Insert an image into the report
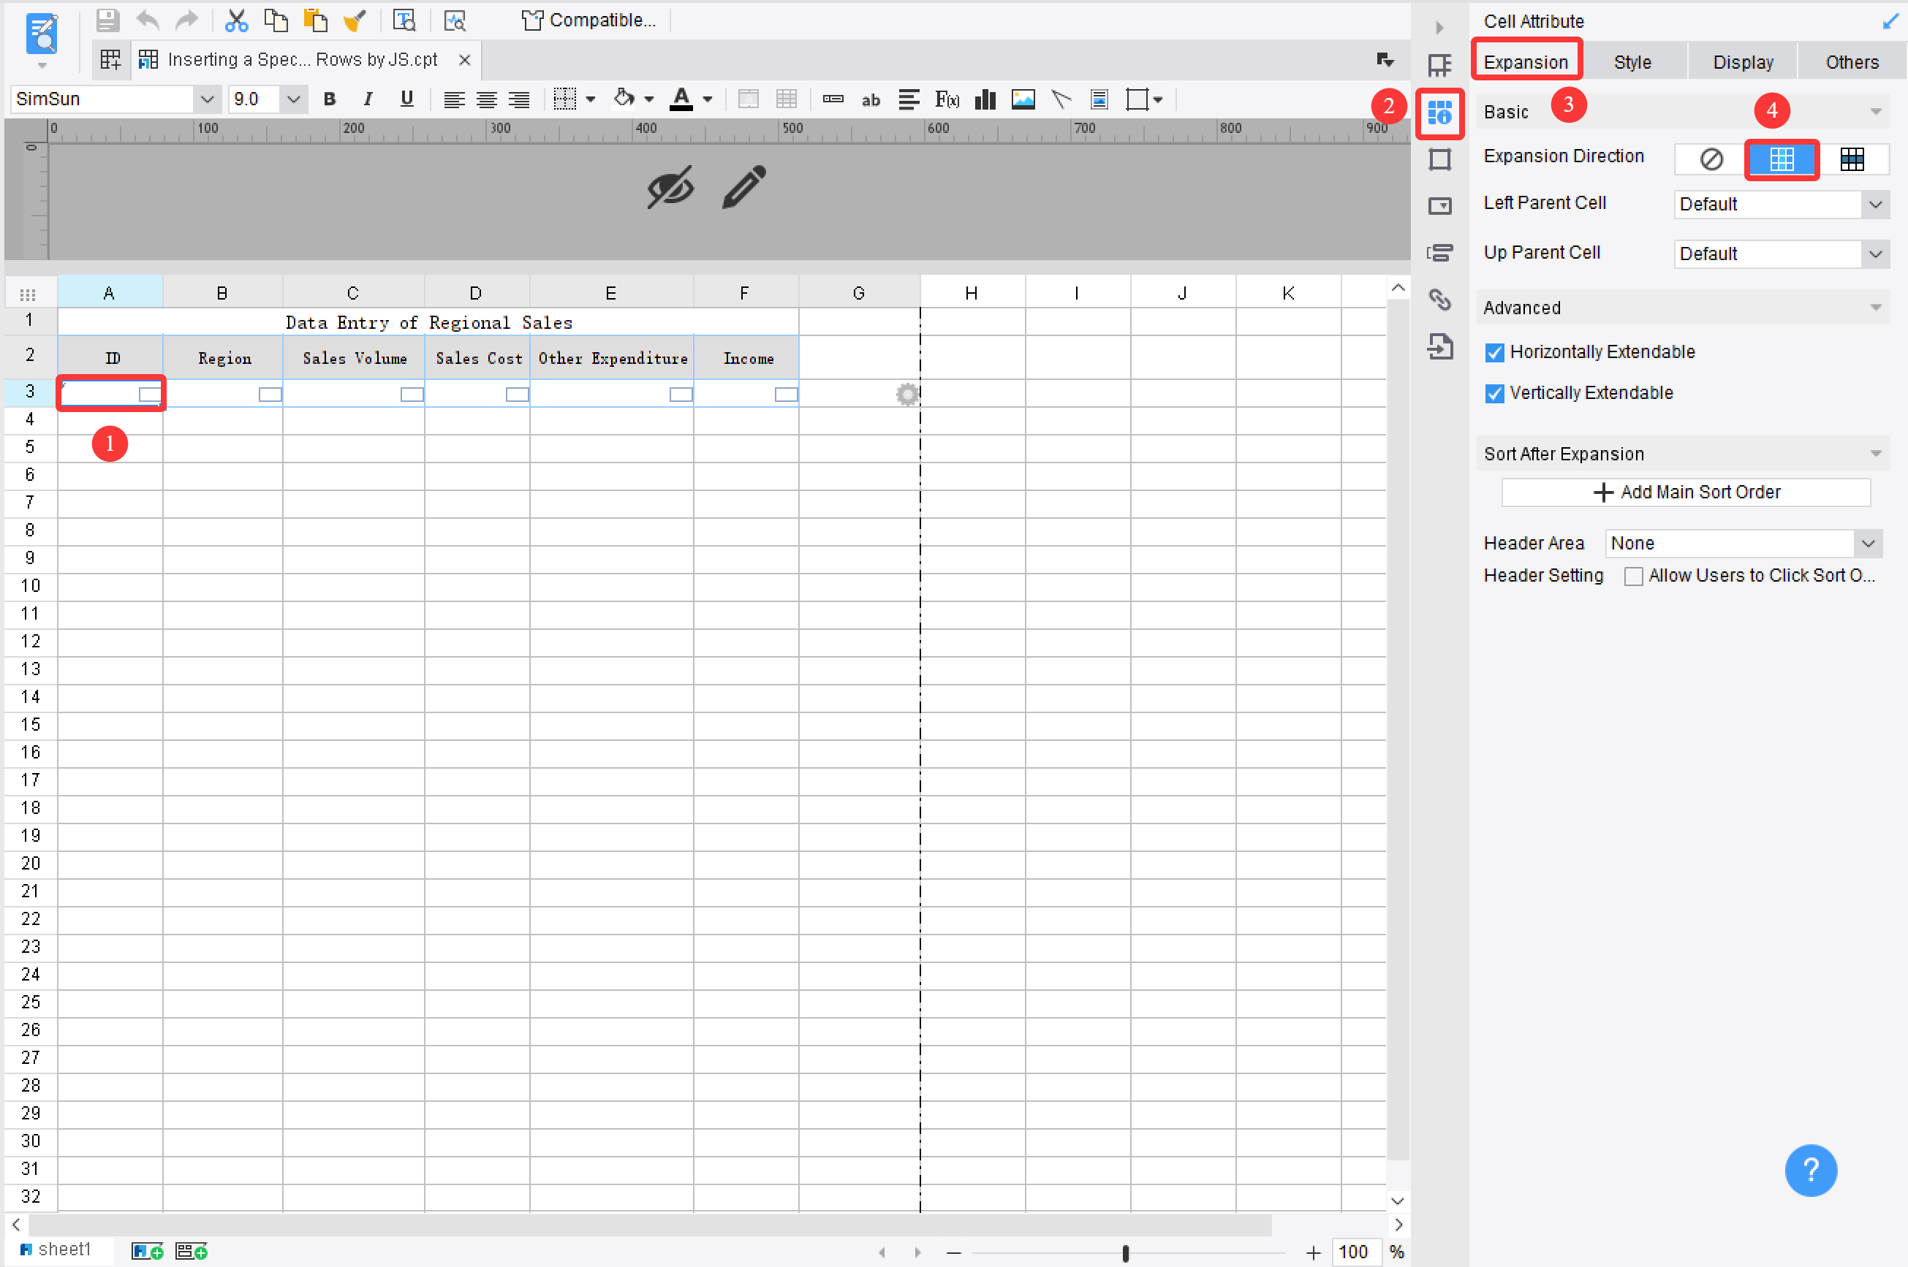Image resolution: width=1908 pixels, height=1267 pixels. 1023,99
